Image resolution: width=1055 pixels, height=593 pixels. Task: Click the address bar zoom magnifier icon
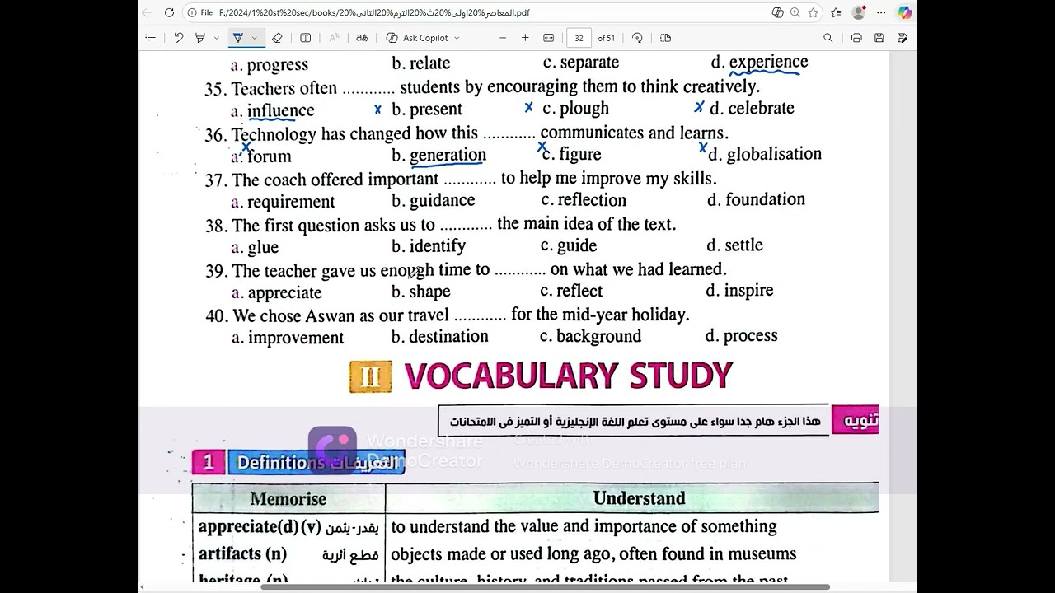pos(795,12)
